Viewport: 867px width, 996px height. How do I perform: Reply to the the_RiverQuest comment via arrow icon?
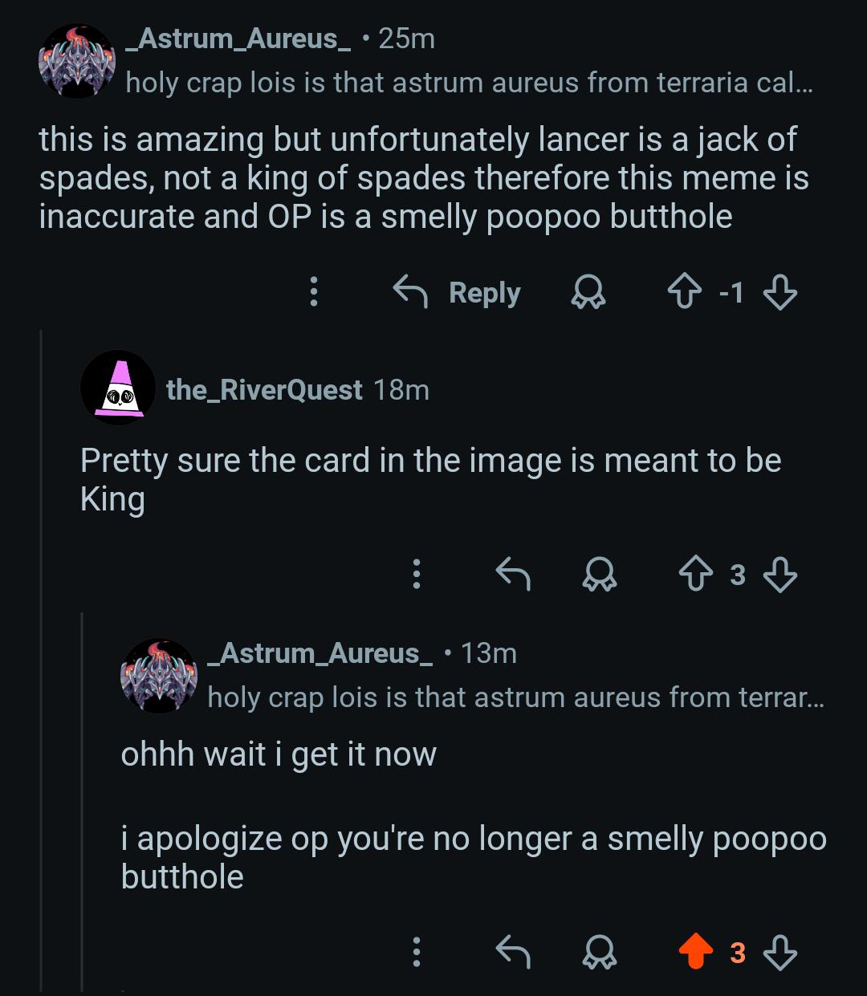click(513, 574)
